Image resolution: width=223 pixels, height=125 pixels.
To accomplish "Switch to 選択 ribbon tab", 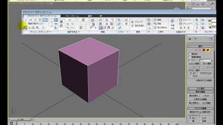I will 90,16.
